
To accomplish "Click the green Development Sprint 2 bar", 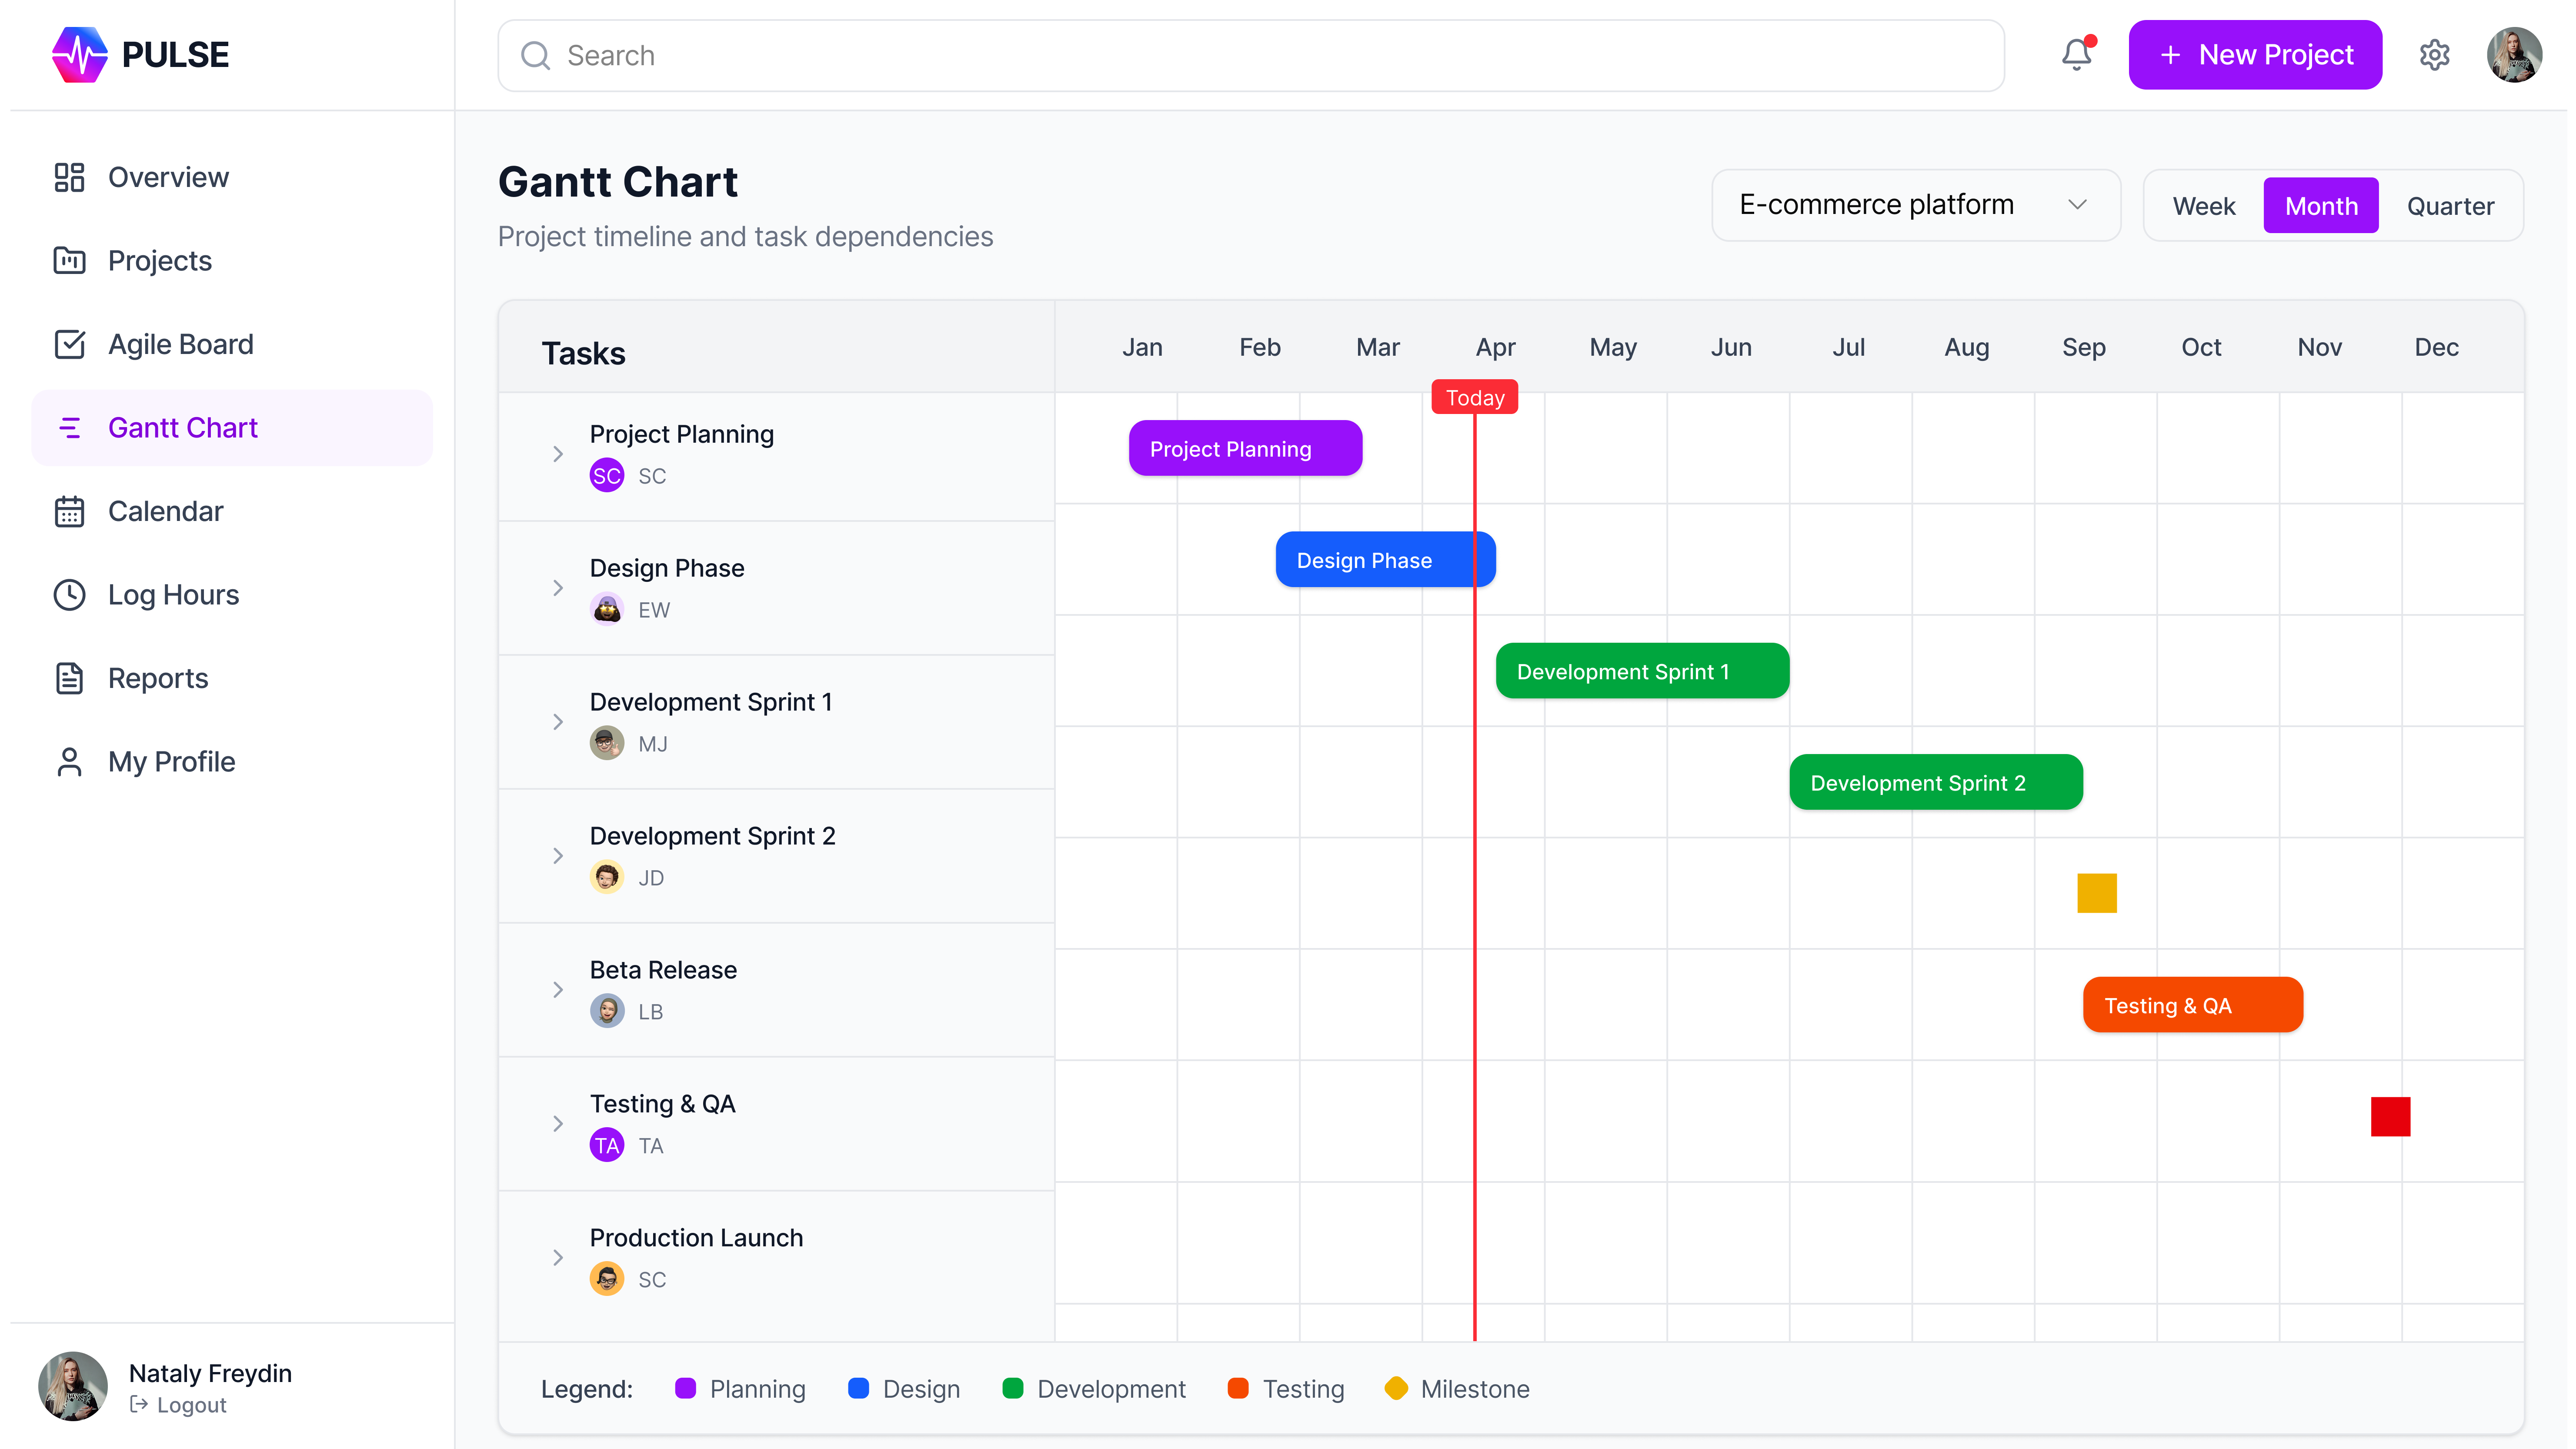I will 1935,782.
